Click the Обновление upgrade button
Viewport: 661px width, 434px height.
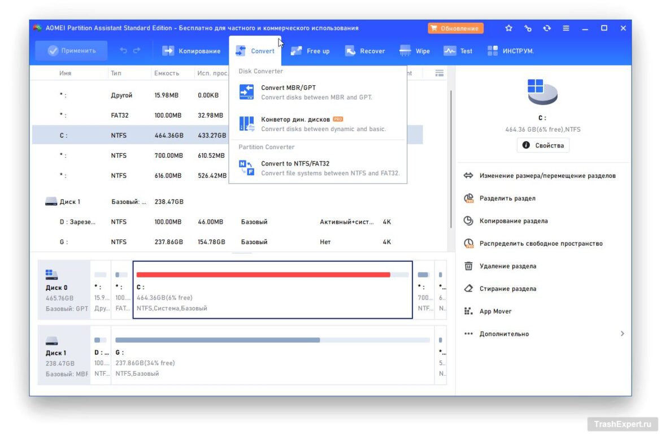point(455,28)
